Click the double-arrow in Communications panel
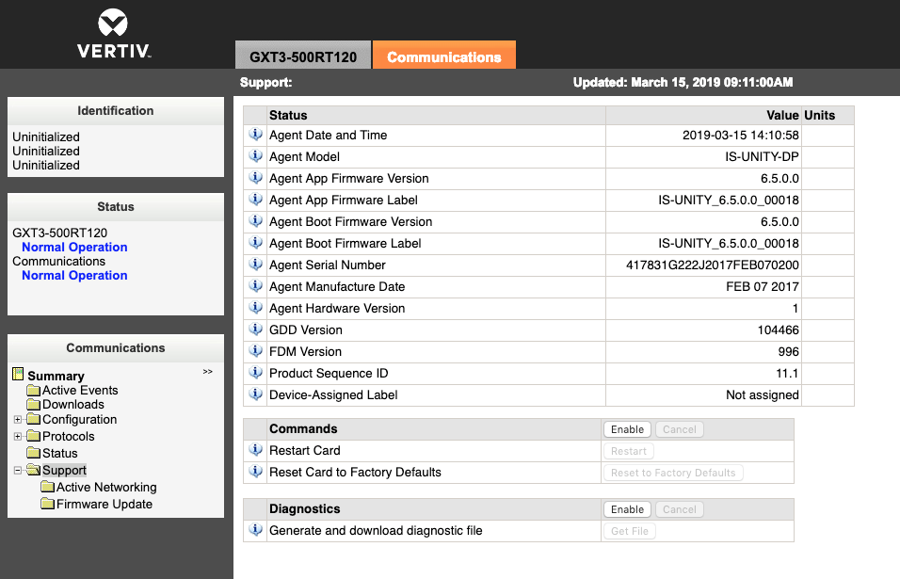Screen dimensions: 900x579 coord(207,373)
